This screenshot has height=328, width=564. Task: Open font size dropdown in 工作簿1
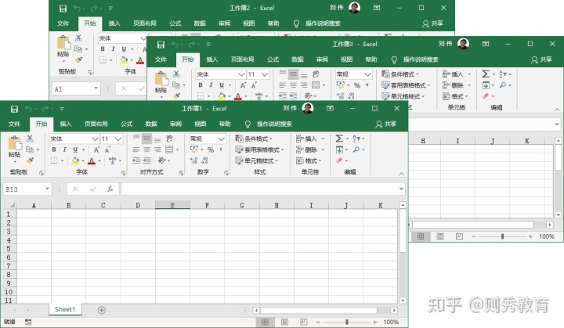point(118,139)
